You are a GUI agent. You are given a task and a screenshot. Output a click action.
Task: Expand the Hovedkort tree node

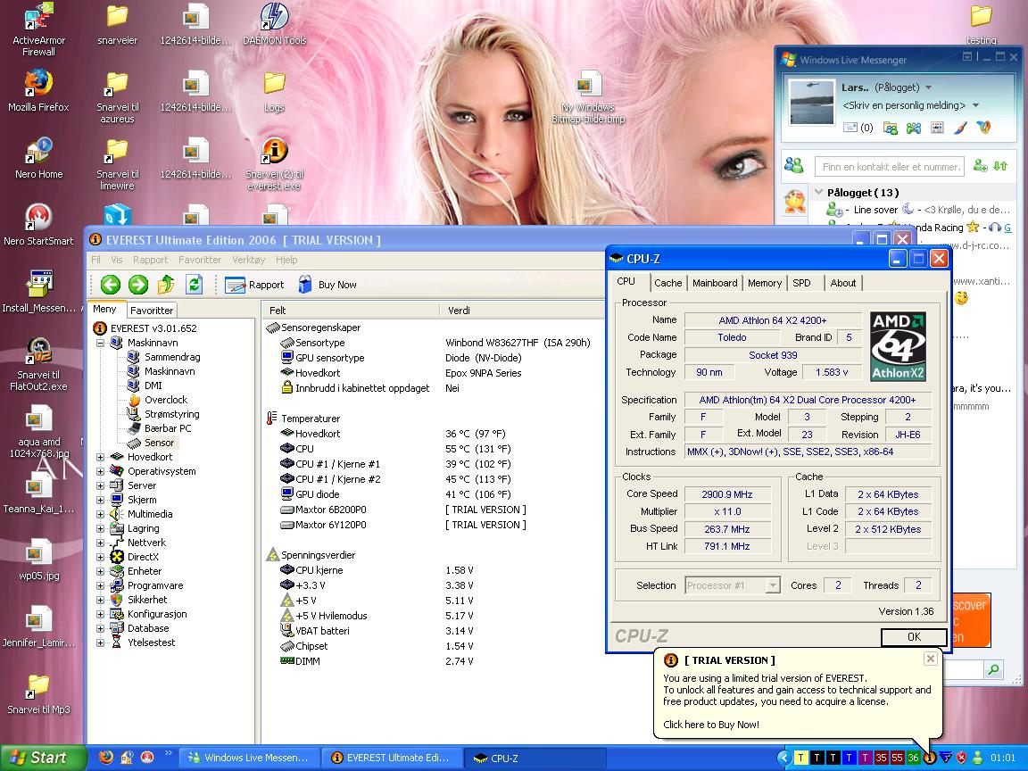click(x=100, y=457)
